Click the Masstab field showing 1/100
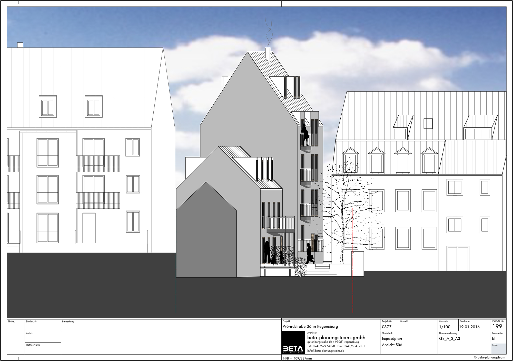This screenshot has width=513, height=361. (x=445, y=327)
